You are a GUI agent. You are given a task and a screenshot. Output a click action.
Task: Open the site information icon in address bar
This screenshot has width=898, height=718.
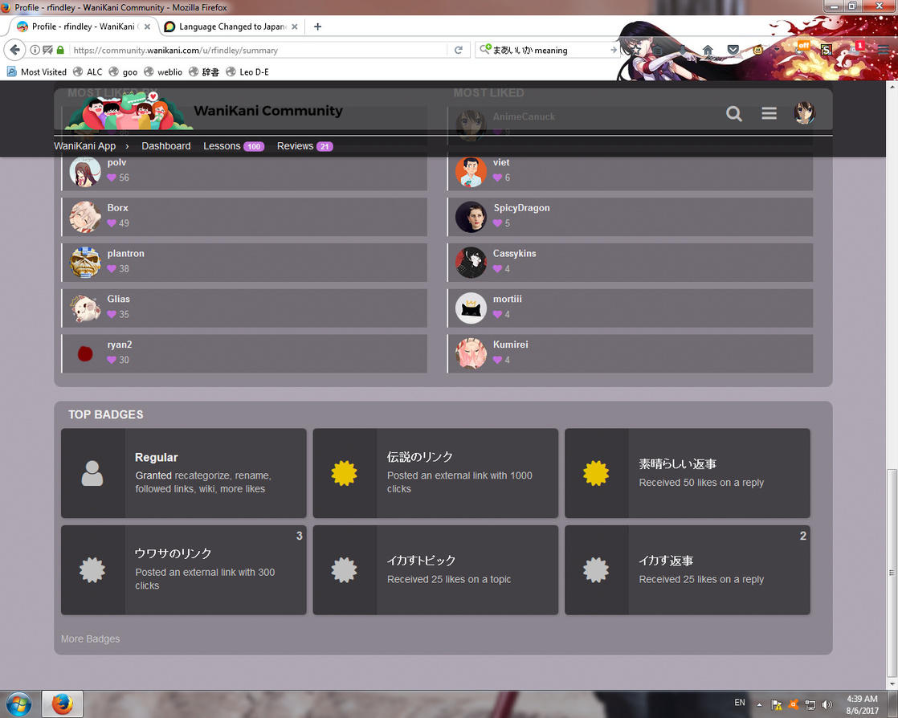pos(35,50)
